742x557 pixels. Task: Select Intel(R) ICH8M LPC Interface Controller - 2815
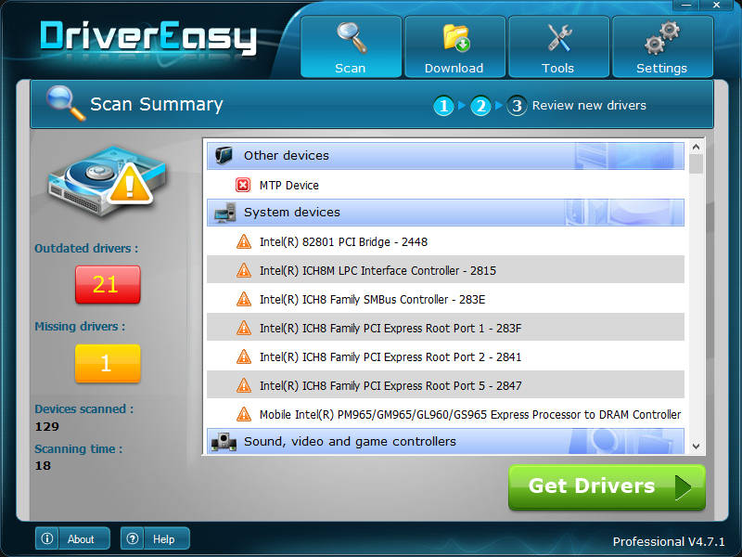tap(445, 270)
